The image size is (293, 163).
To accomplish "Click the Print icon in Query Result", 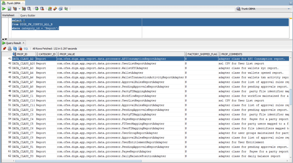I will pyautogui.click(x=10, y=49).
